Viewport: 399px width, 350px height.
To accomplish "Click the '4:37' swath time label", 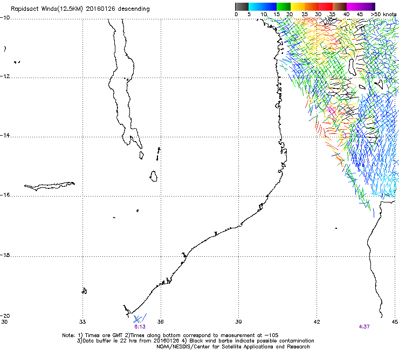I will pos(364,327).
